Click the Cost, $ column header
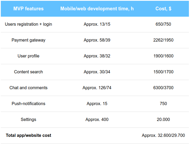 [163, 9]
